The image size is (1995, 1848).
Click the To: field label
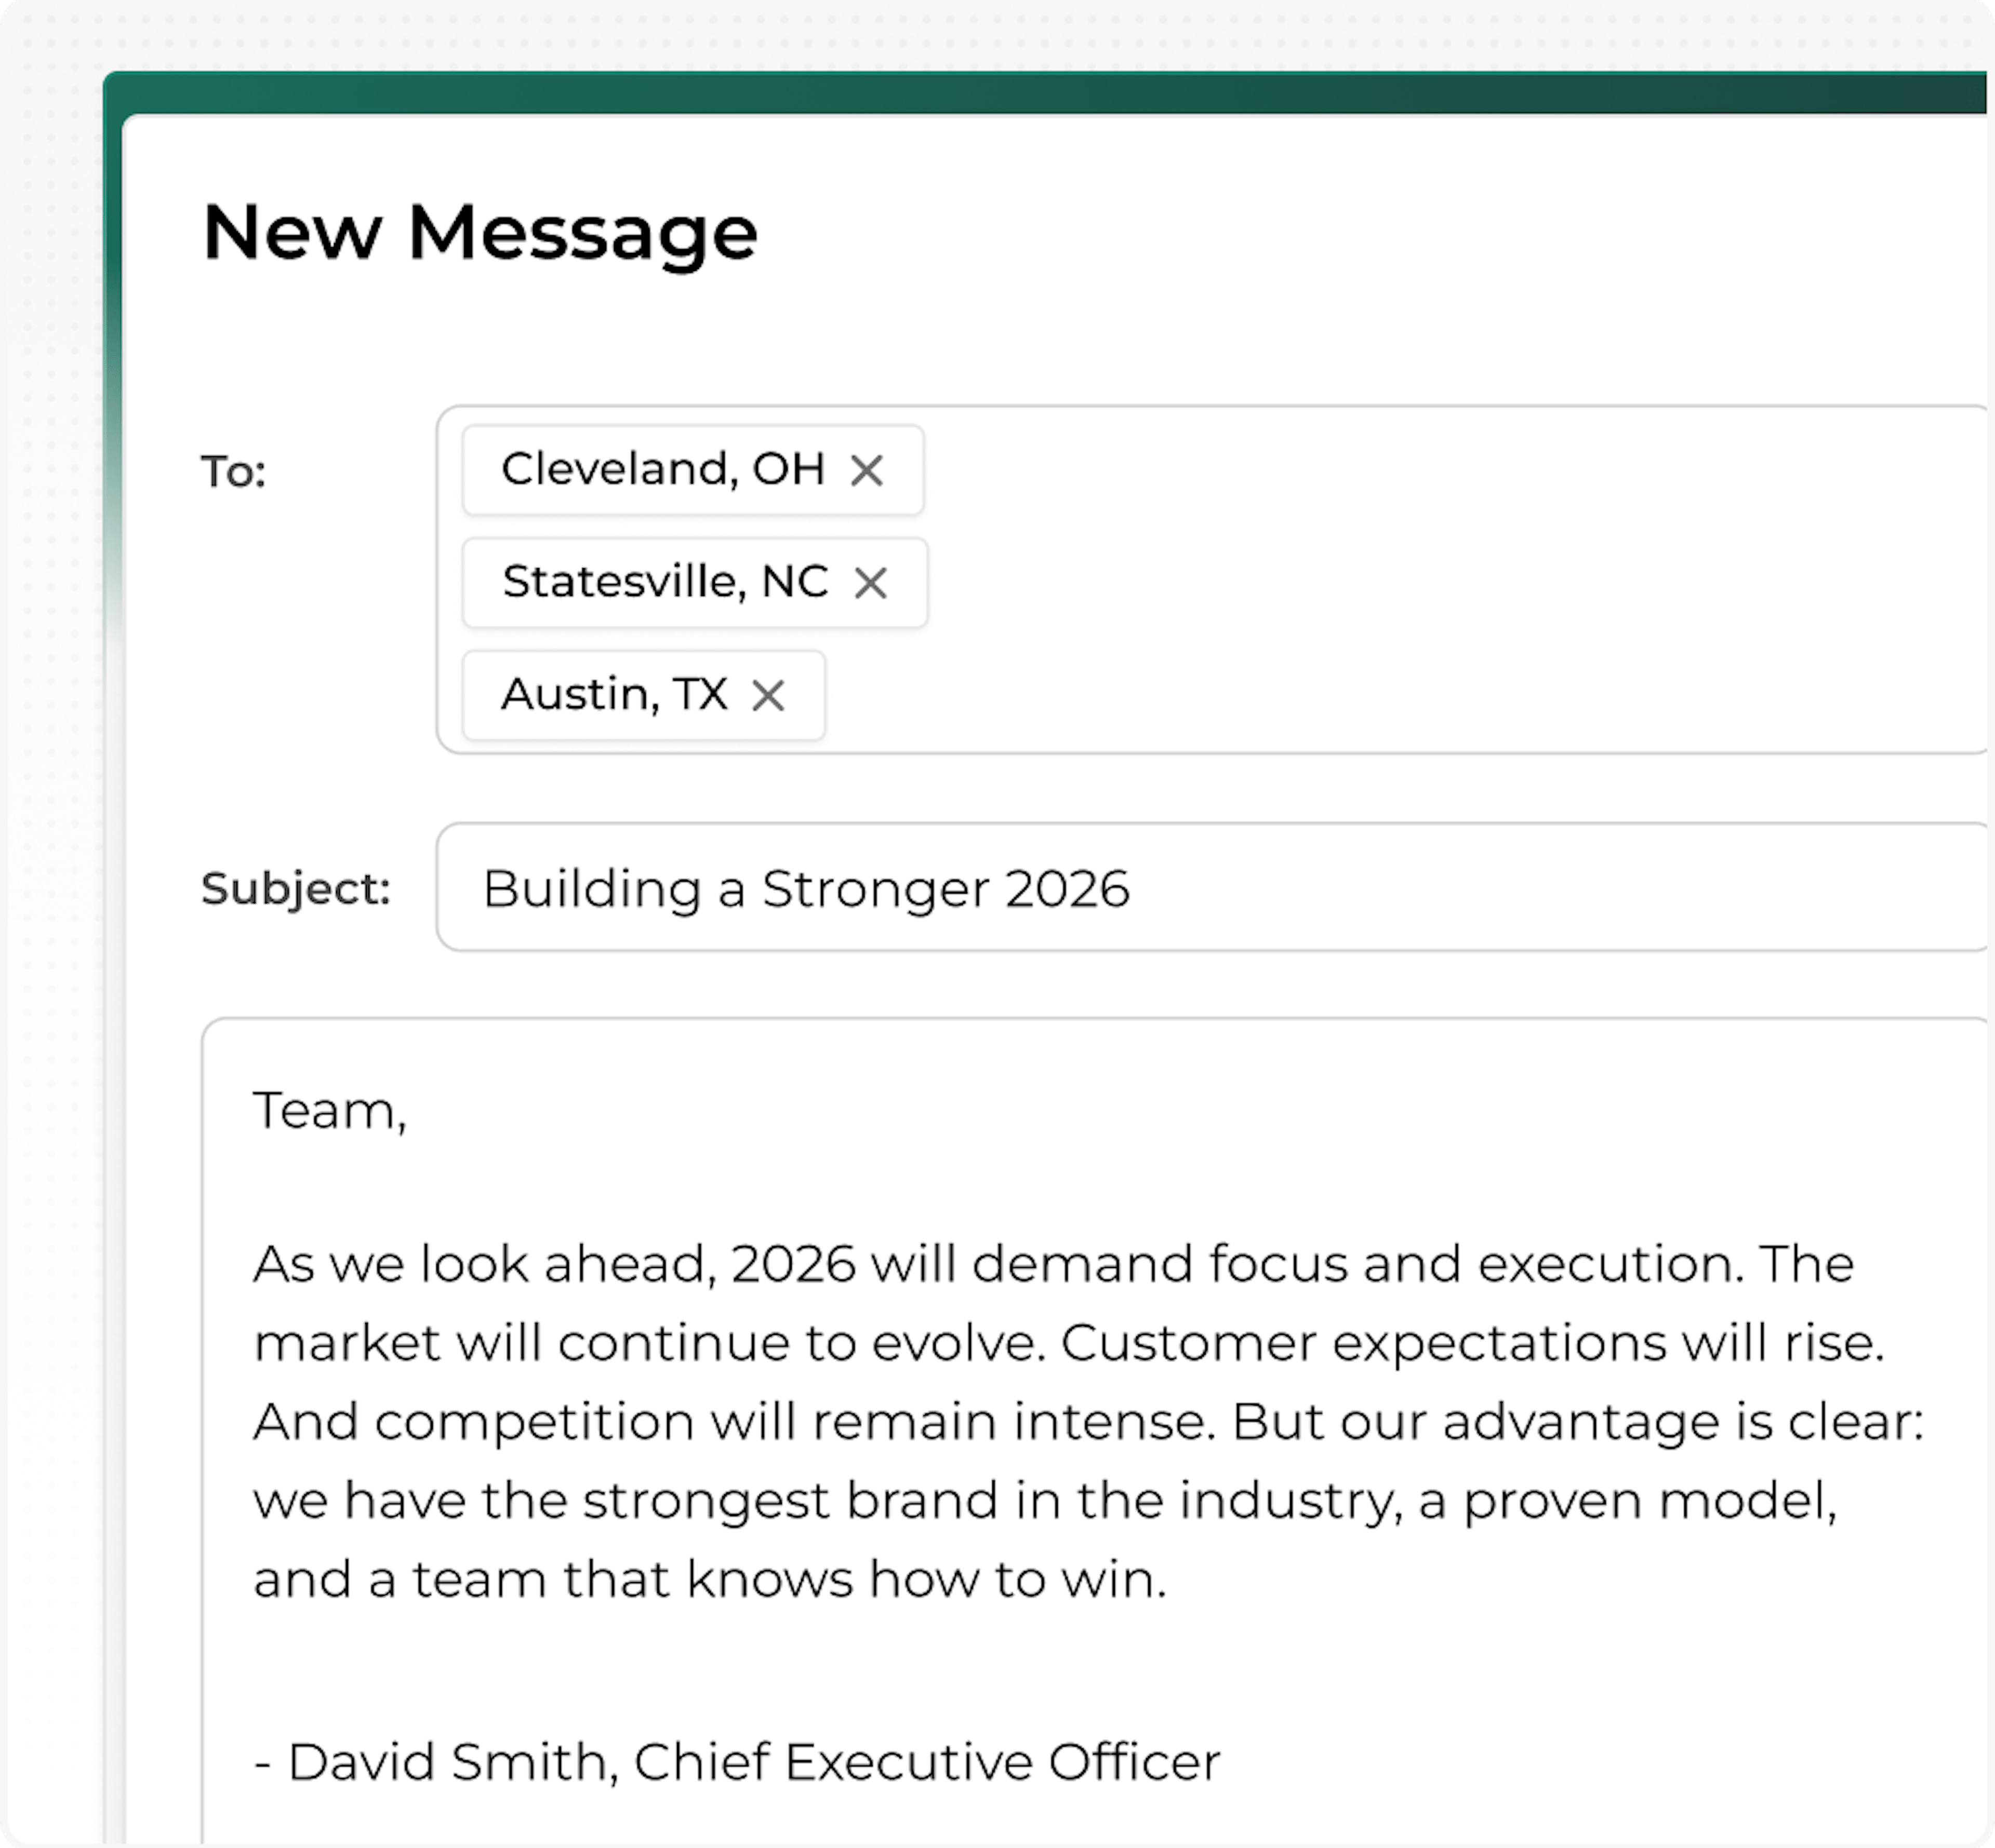(233, 471)
